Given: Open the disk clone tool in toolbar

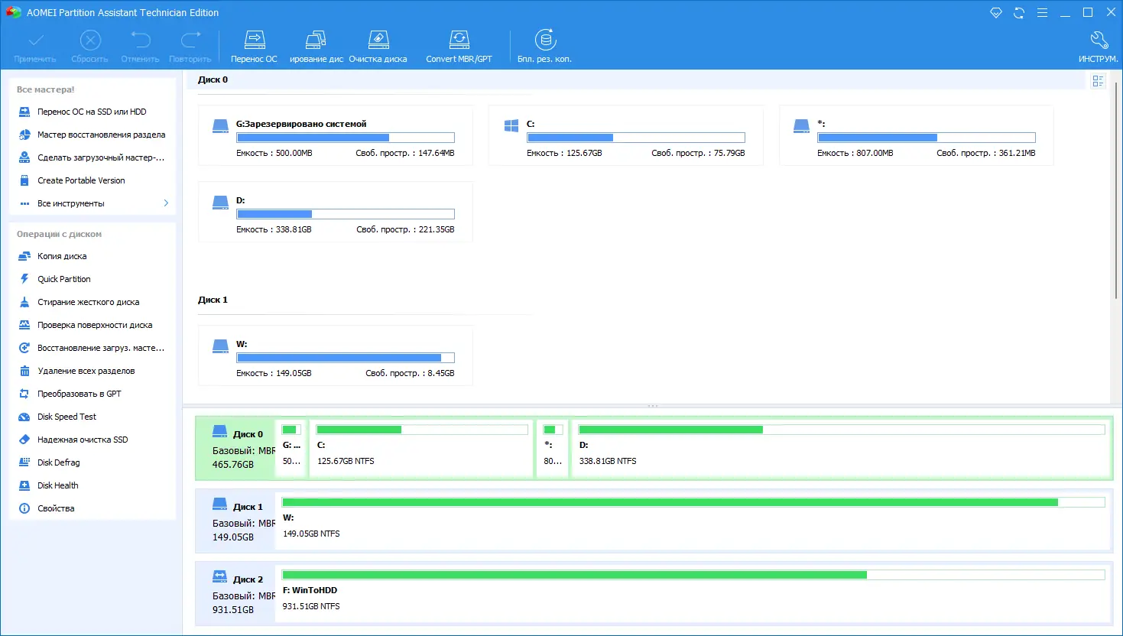Looking at the screenshot, I should pos(316,47).
